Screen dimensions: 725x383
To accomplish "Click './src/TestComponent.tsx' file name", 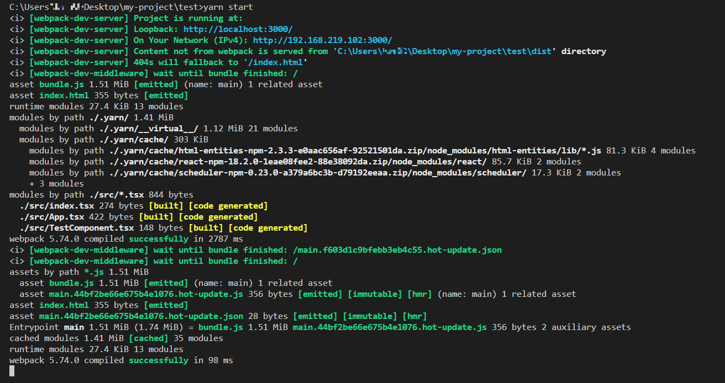I will pyautogui.click(x=76, y=228).
